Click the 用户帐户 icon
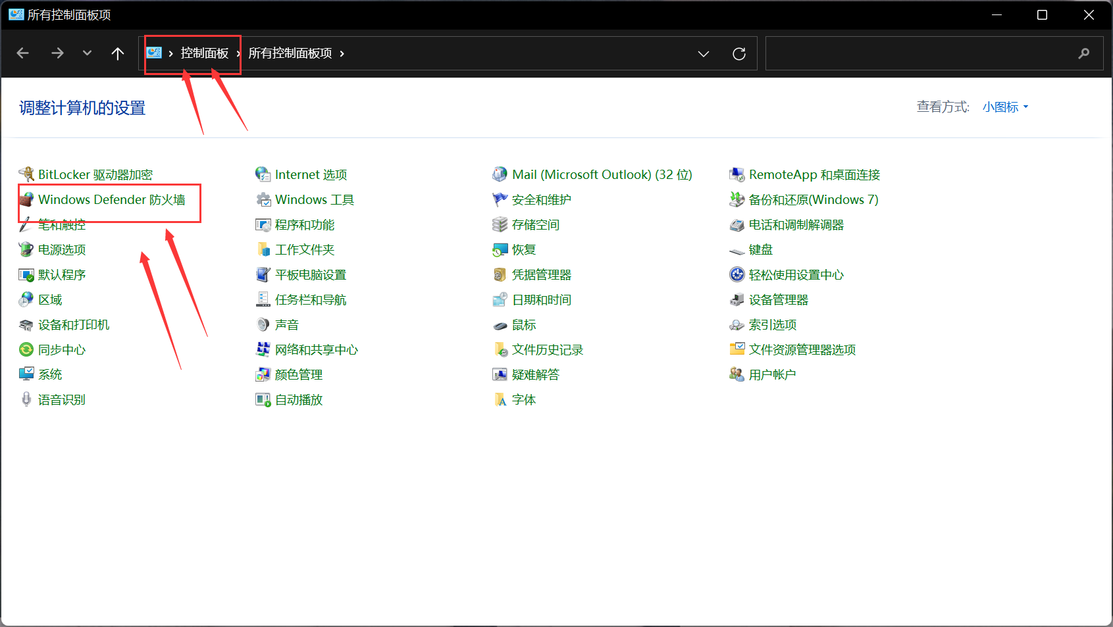This screenshot has width=1113, height=627. coord(737,374)
